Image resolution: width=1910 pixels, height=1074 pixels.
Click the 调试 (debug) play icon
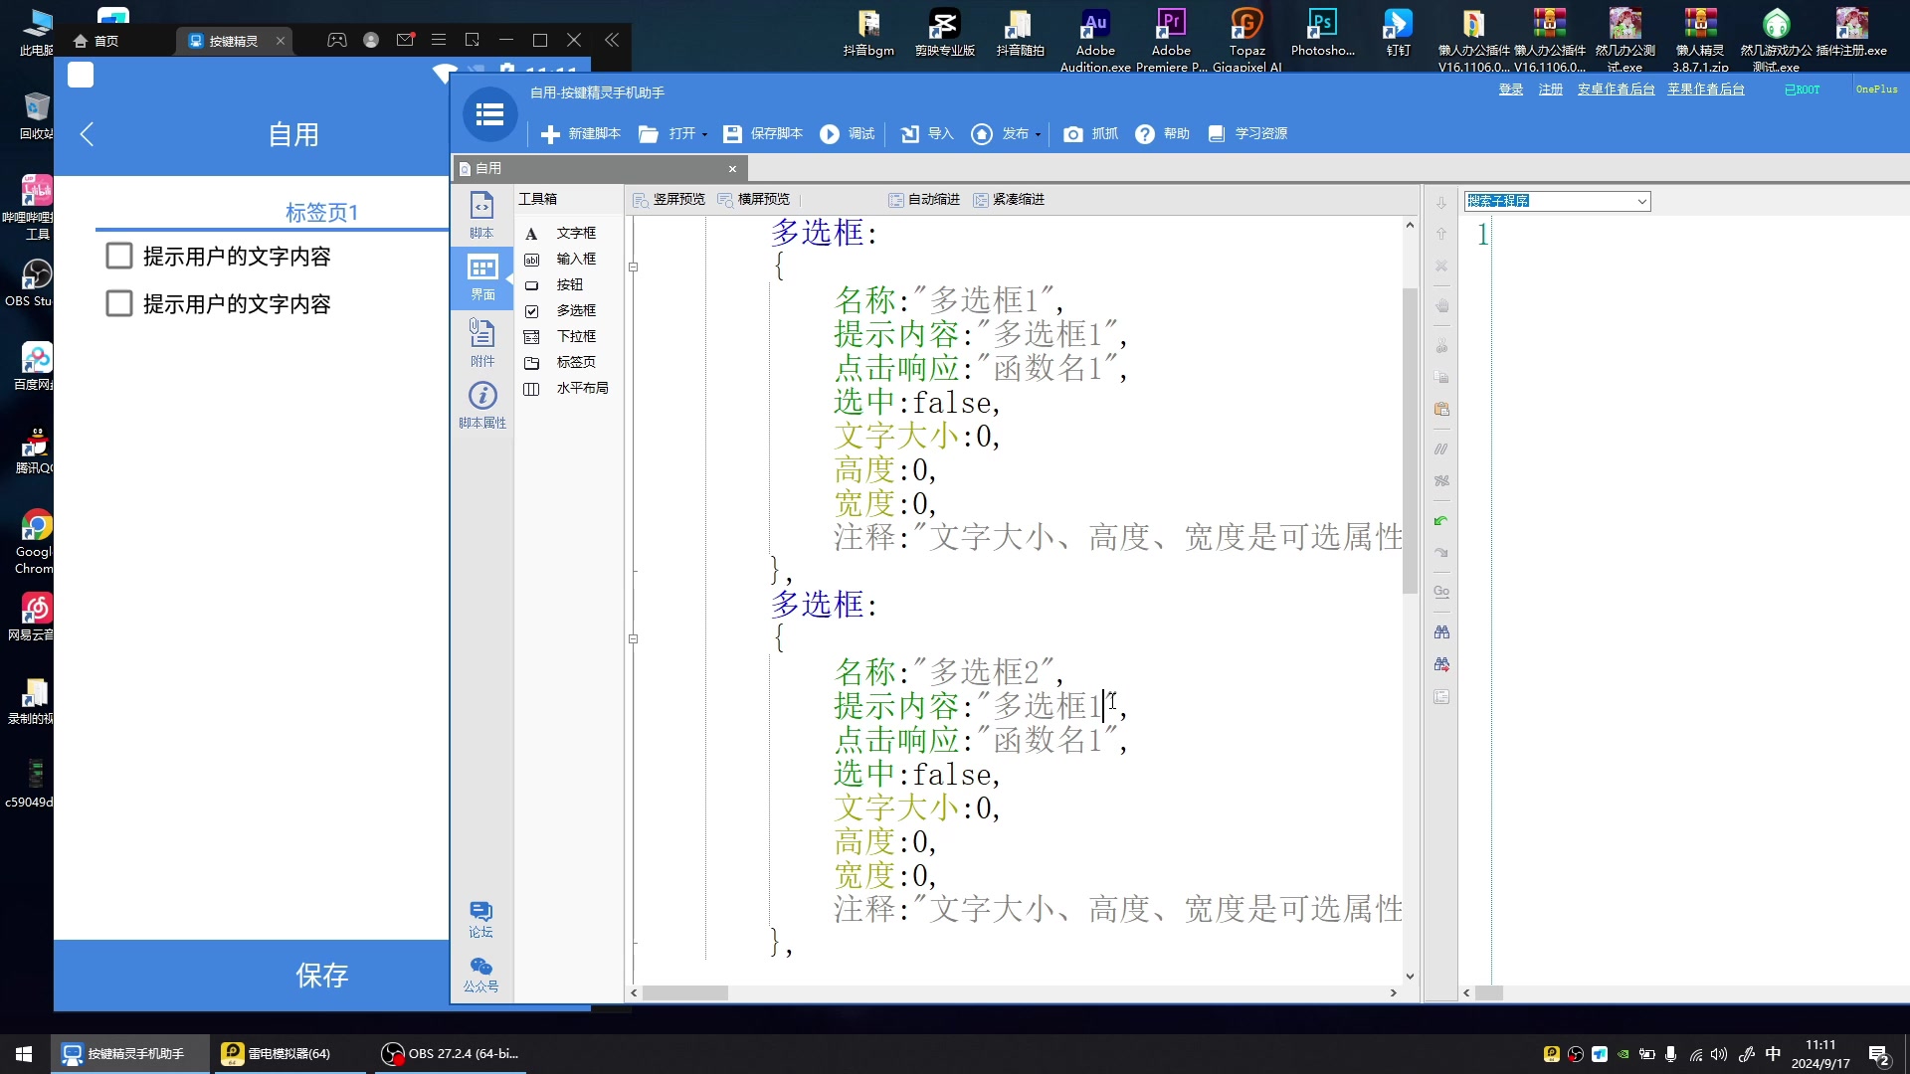(x=830, y=134)
